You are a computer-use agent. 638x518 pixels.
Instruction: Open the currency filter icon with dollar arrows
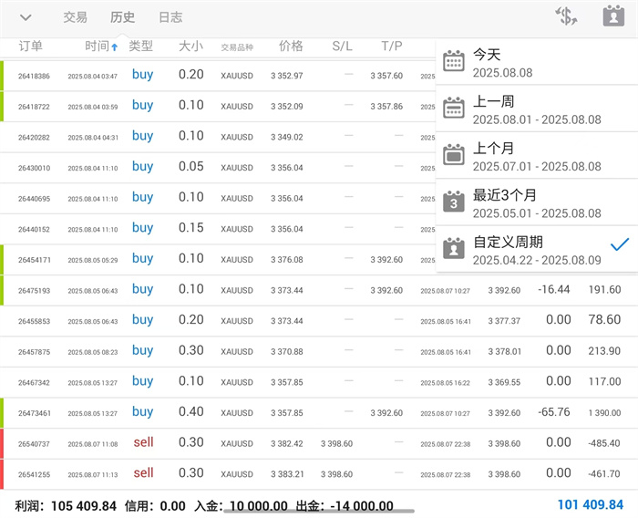pos(566,16)
